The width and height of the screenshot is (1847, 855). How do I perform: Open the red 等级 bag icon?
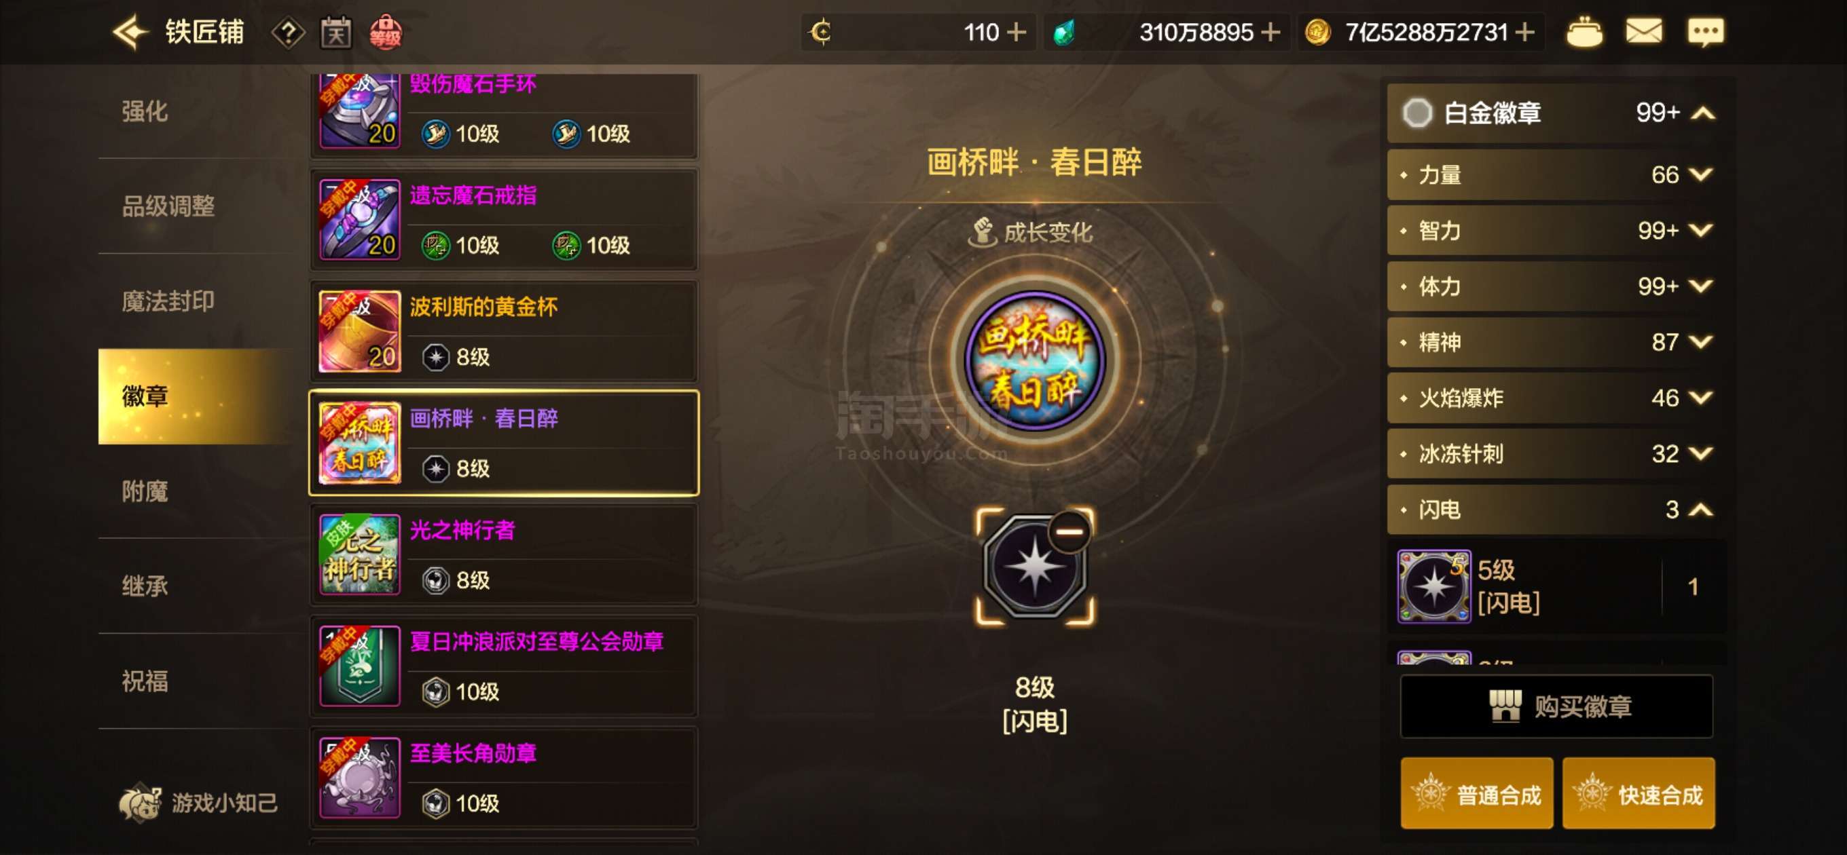point(385,33)
